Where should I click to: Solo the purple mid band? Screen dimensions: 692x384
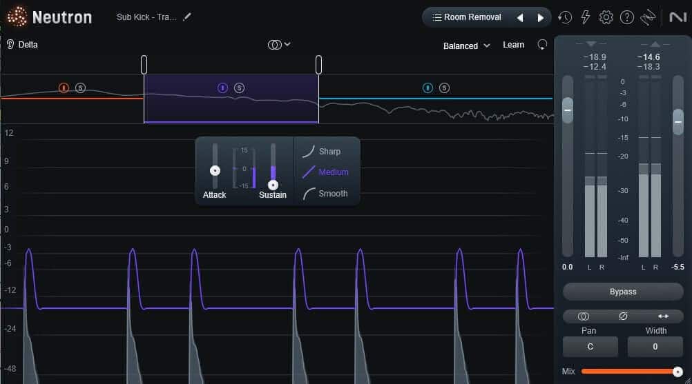pos(239,88)
